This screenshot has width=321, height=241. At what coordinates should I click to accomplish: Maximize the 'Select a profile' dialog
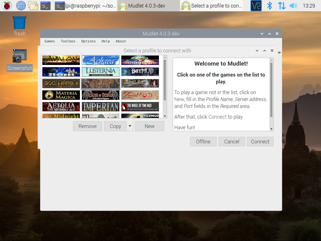coord(265,51)
